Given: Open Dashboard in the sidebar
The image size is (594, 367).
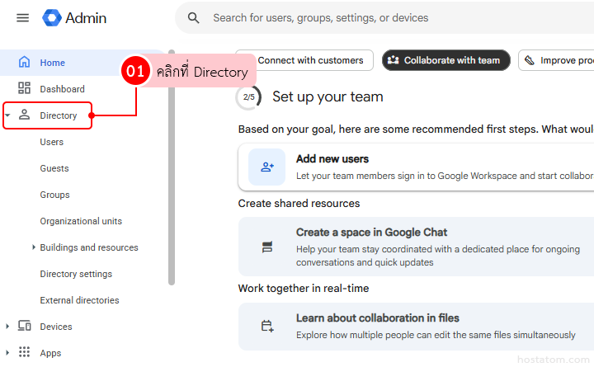Looking at the screenshot, I should 62,89.
